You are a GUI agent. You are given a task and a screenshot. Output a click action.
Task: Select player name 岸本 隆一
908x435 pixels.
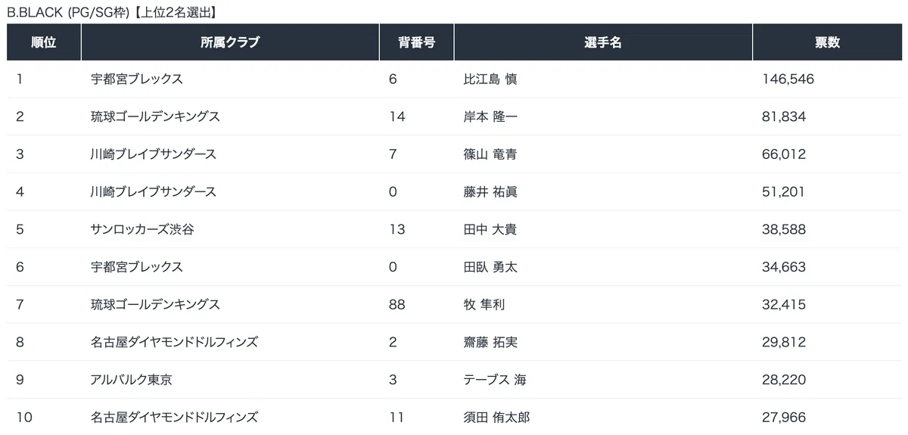[490, 117]
